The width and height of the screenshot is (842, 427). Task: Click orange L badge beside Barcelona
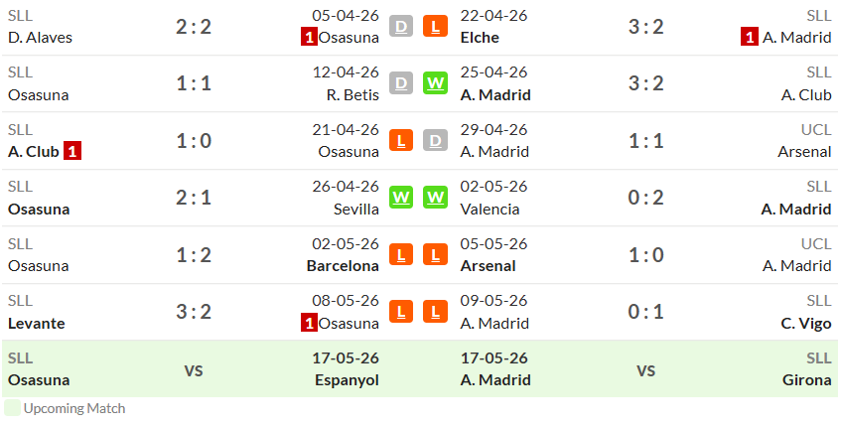point(401,254)
